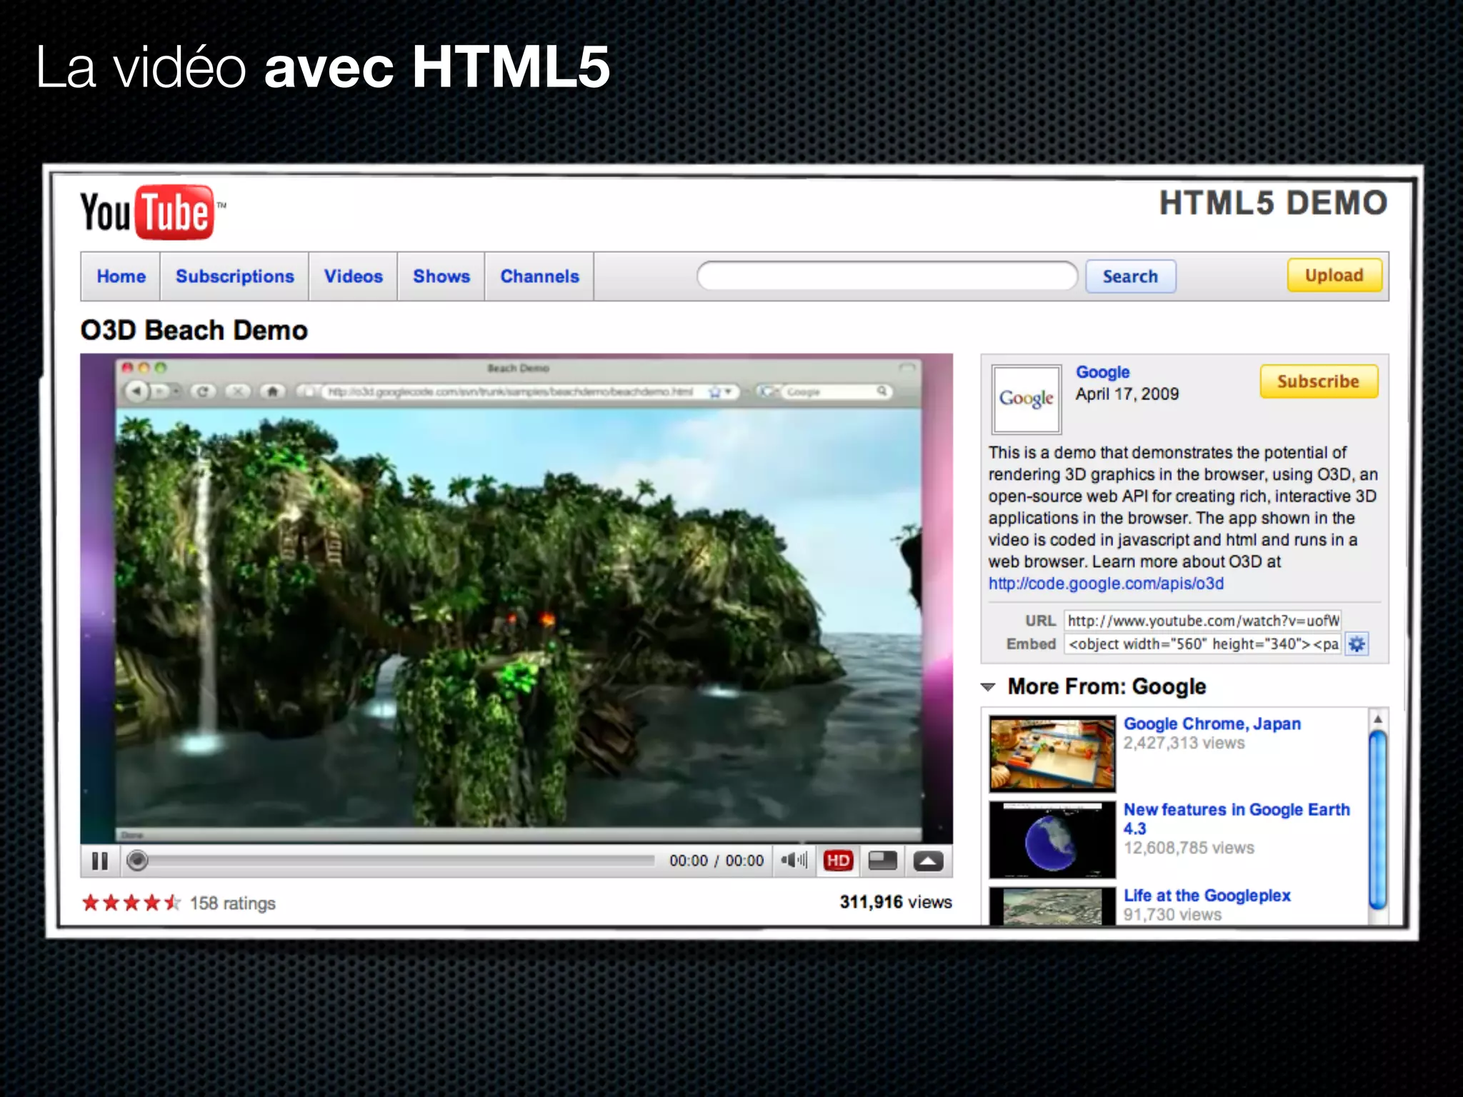Click the Beach Demo video frame

point(516,598)
